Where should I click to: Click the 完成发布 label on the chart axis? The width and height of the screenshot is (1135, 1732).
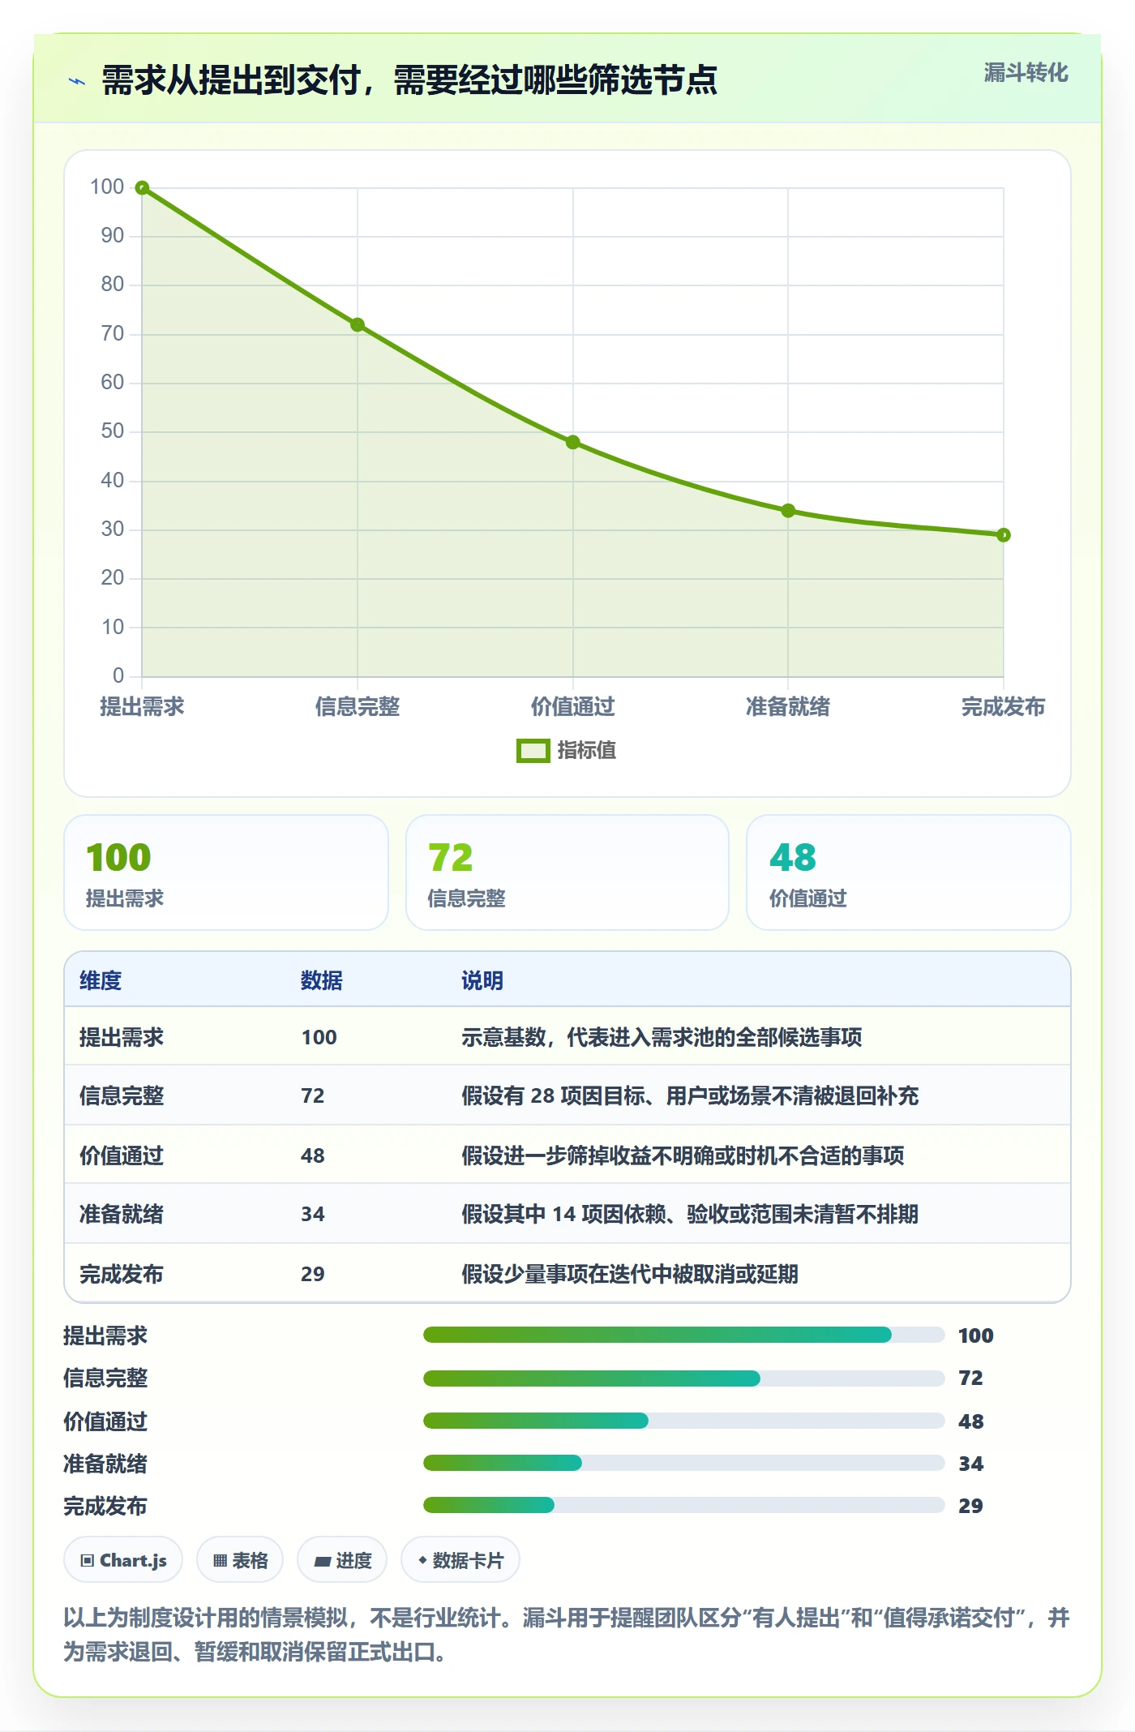[x=1004, y=706]
